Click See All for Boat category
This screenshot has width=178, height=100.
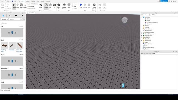(x=21, y=40)
